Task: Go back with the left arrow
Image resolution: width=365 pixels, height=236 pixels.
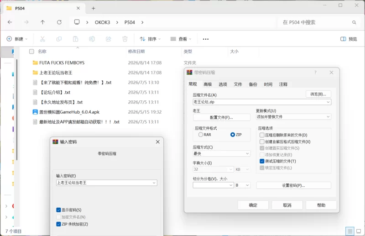Action: click(10, 22)
